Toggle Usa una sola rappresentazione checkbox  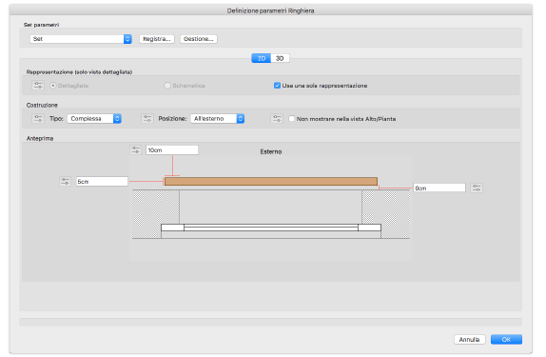point(277,86)
